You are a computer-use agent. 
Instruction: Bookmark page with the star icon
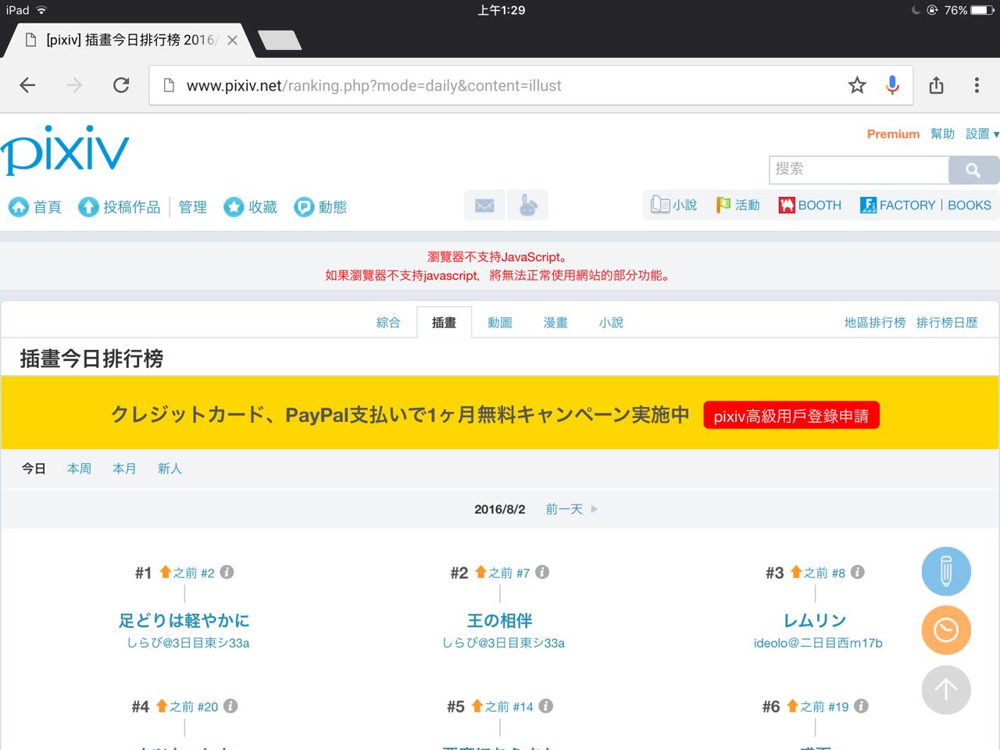(857, 85)
